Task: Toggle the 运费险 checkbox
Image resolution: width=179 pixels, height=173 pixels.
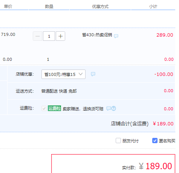Action: pos(44,108)
